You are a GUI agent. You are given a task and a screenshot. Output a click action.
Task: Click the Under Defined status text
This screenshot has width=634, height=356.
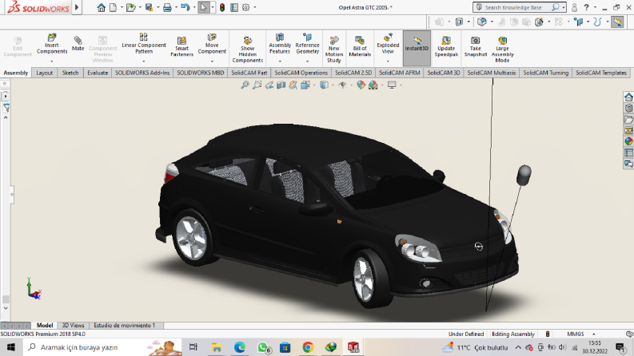tap(466, 334)
